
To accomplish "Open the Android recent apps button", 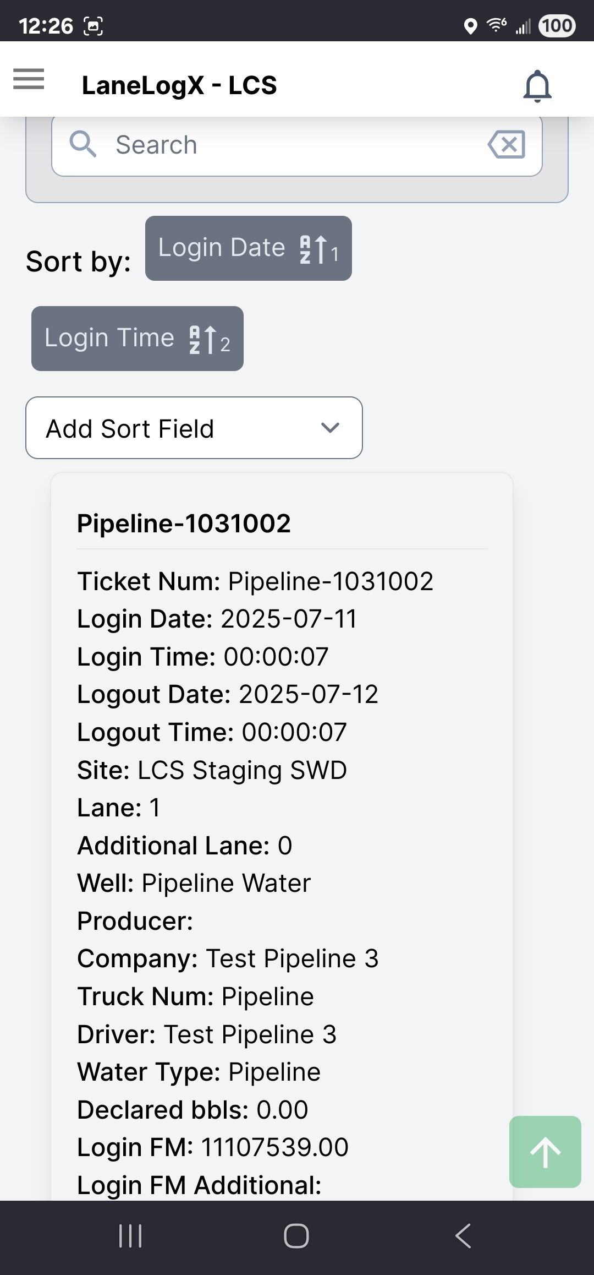I will [131, 1236].
